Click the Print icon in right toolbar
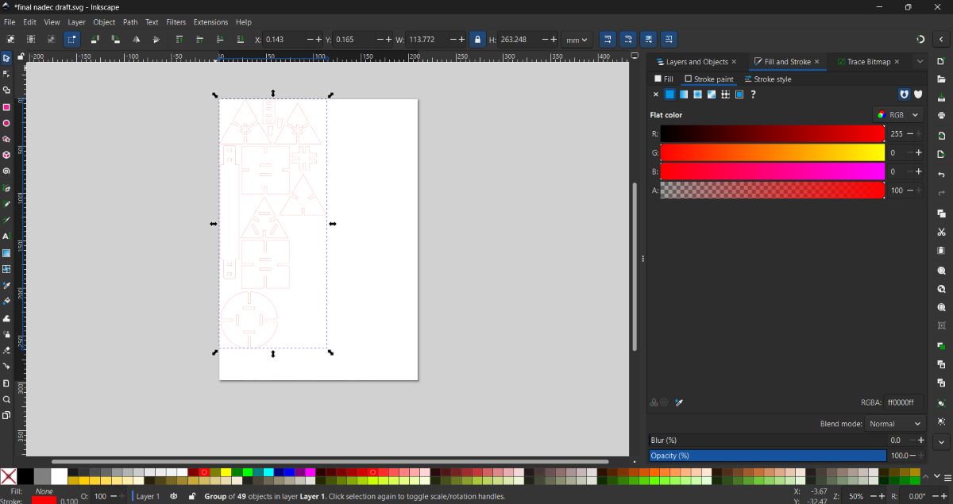The width and height of the screenshot is (953, 504). (941, 115)
